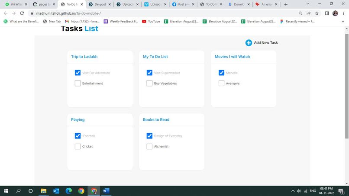Open the Trip to Ladakh list title

(x=84, y=57)
